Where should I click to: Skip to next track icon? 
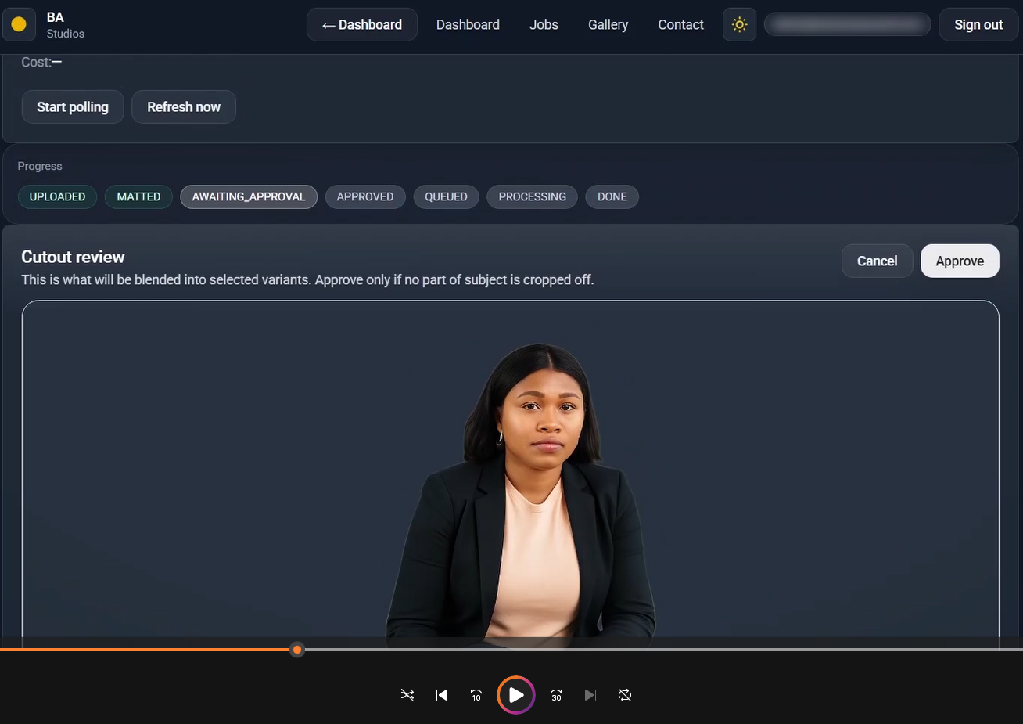590,695
